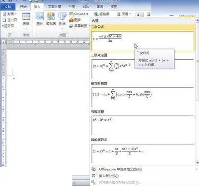
Task: Switch to the 引用 (References) tab
Action: click(x=72, y=7)
